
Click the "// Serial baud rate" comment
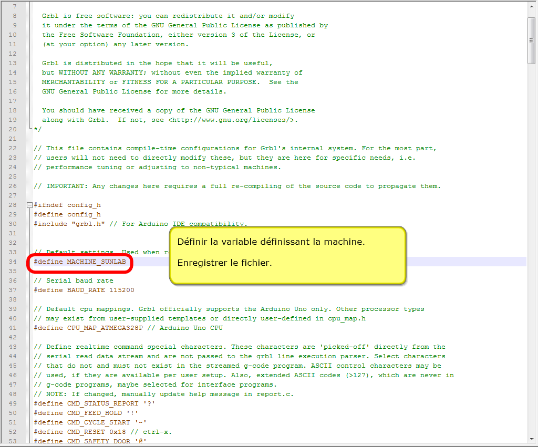(x=73, y=280)
